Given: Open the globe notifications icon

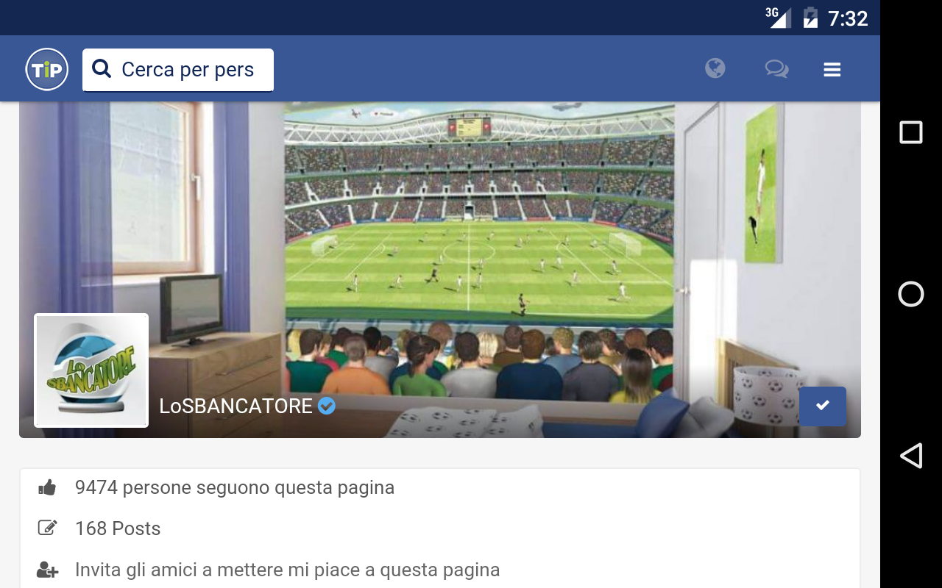Looking at the screenshot, I should tap(715, 69).
